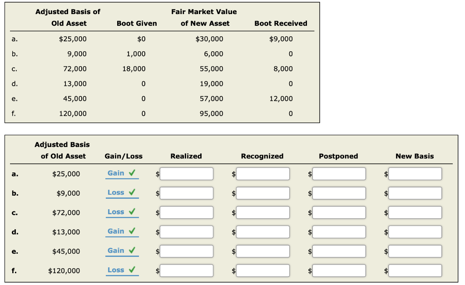
Task: Open the Gain dropdown for row d
Action: [122, 231]
